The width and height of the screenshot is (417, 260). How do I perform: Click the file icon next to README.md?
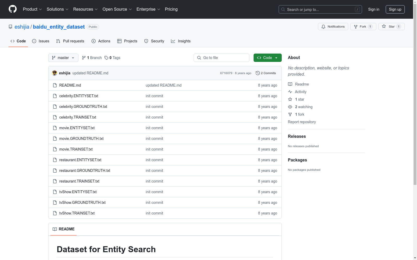click(x=55, y=85)
